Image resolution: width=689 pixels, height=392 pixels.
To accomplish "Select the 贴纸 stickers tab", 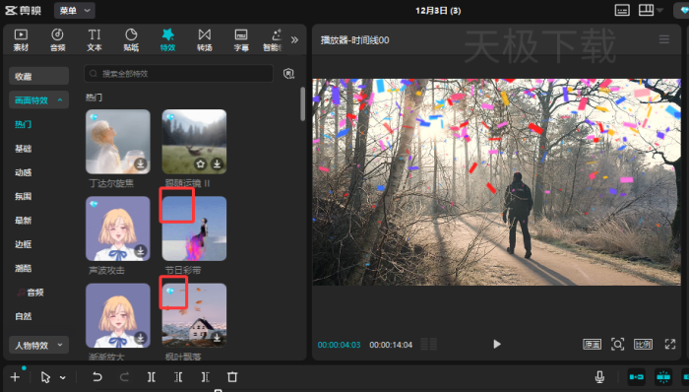I will tap(131, 39).
